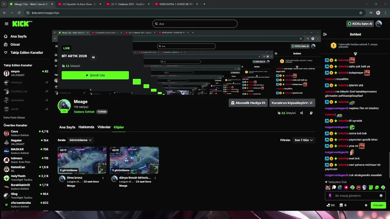Image resolution: width=390 pixels, height=219 pixels.
Task: Open the Son 7 Gün filter dropdown
Action: click(303, 140)
